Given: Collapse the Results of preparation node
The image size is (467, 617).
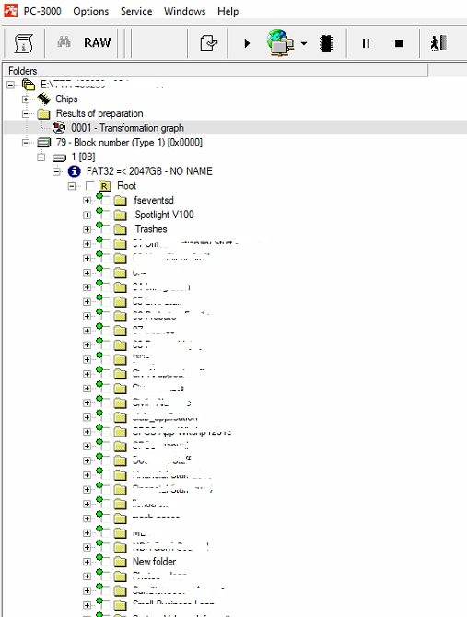Looking at the screenshot, I should click(26, 113).
